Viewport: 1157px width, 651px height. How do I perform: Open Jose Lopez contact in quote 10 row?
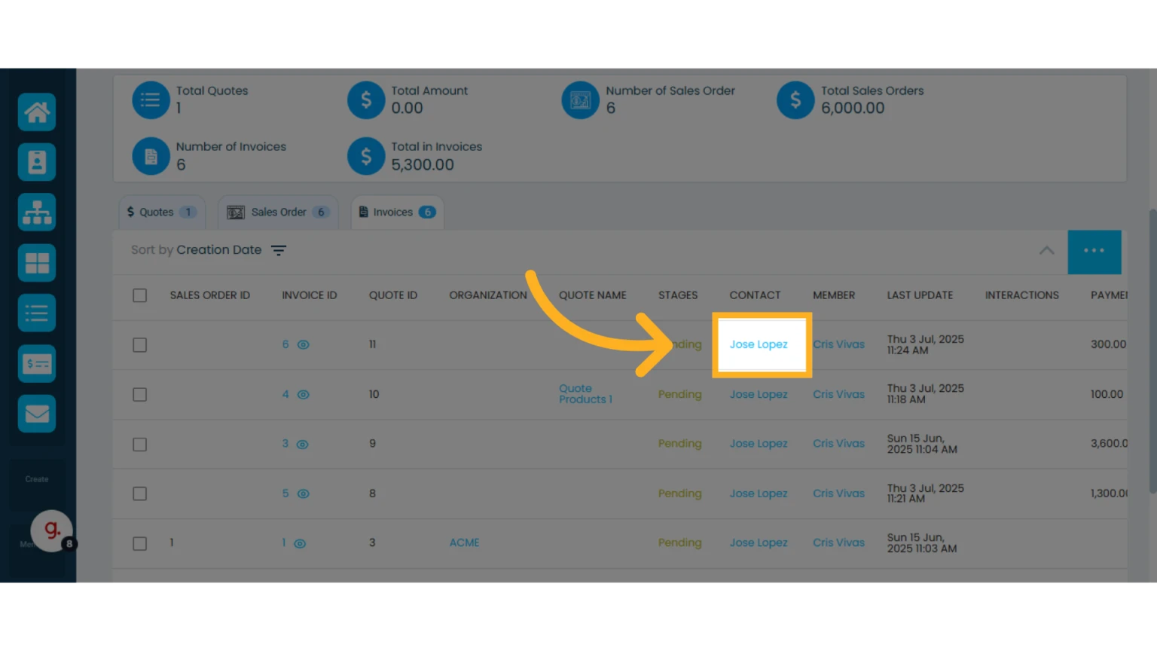[759, 394]
